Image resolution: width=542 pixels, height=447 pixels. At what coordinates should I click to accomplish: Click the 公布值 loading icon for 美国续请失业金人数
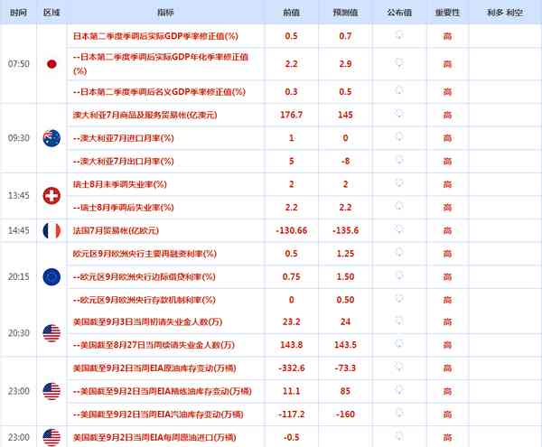pyautogui.click(x=399, y=344)
